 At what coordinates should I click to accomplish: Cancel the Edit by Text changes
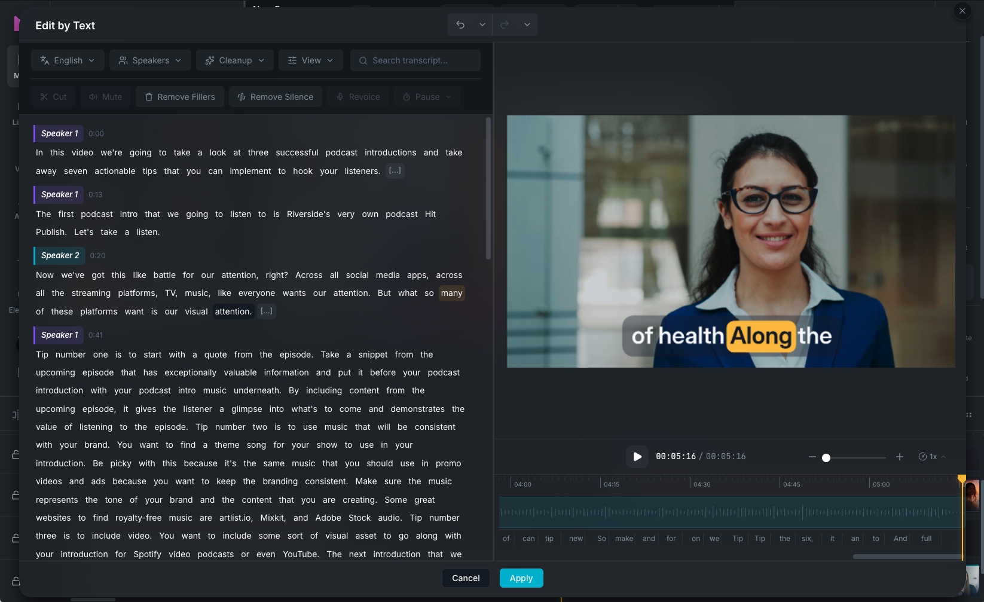pos(466,578)
